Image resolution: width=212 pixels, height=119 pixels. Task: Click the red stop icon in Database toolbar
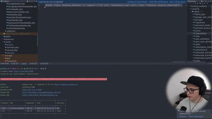tap(197, 4)
